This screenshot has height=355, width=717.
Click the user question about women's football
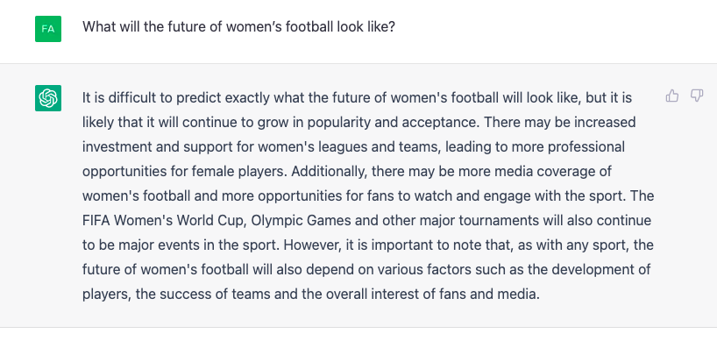(x=238, y=26)
